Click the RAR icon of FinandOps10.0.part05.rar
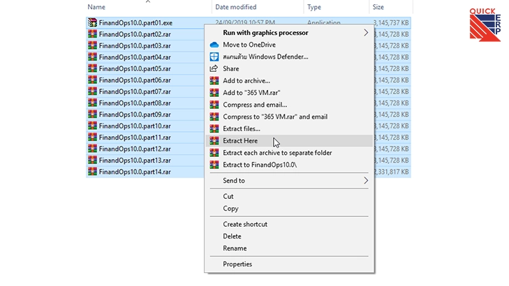Screen dimensions: 509x286 click(x=93, y=68)
